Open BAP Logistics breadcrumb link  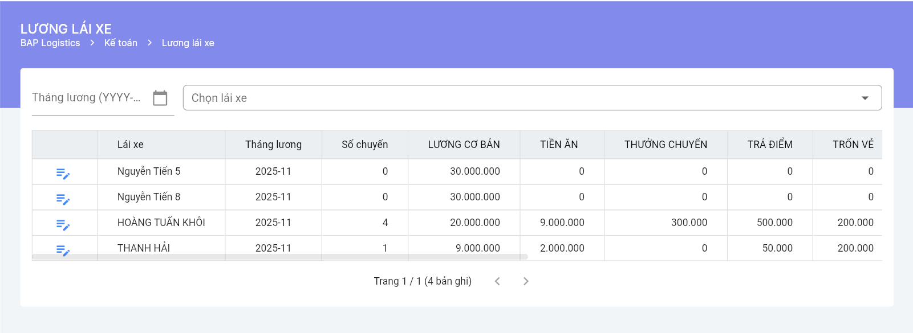coord(50,43)
